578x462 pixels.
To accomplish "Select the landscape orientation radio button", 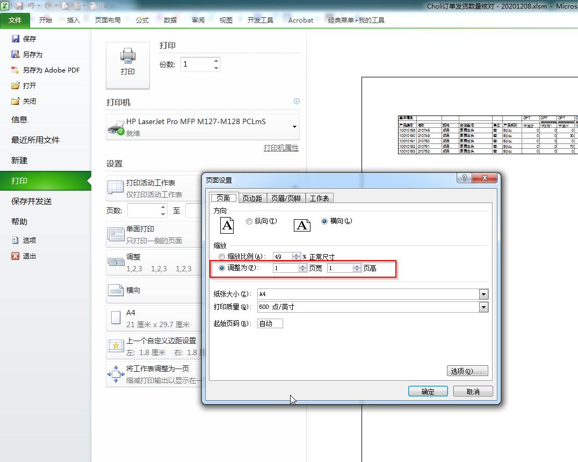I will point(324,221).
